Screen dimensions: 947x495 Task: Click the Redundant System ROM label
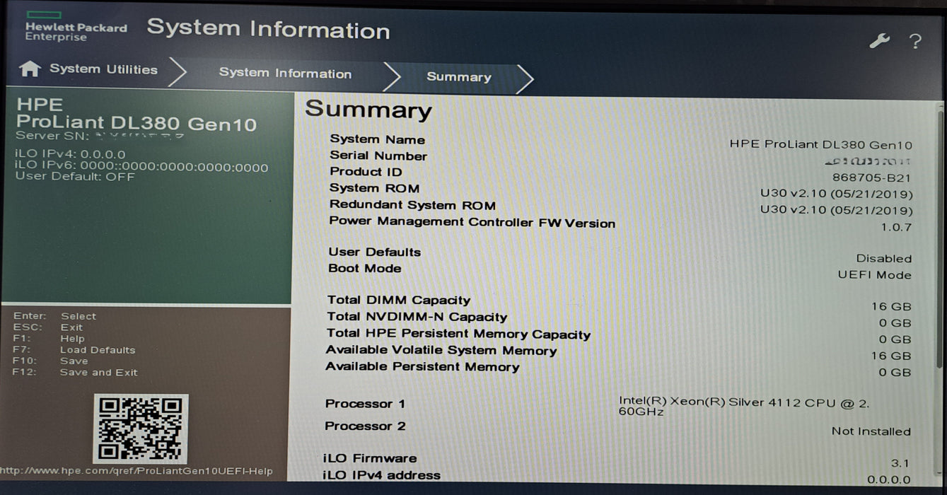point(412,205)
